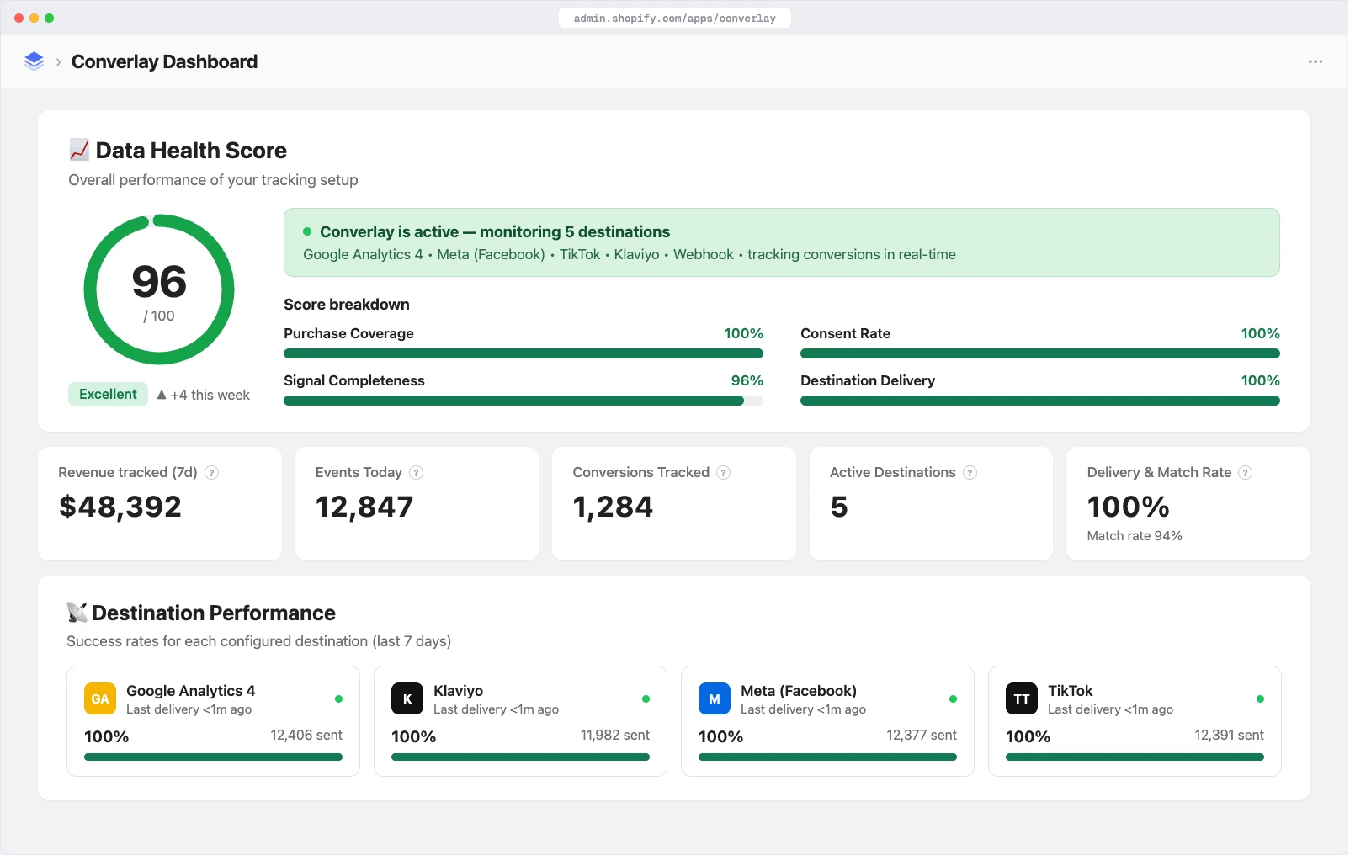Click the green status dot on TikTok card
This screenshot has width=1350, height=855.
[x=1260, y=699]
